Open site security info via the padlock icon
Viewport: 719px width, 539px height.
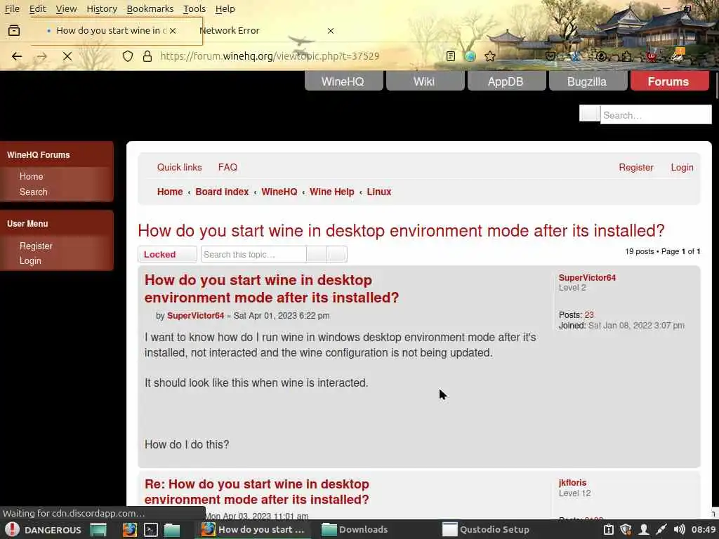(147, 56)
